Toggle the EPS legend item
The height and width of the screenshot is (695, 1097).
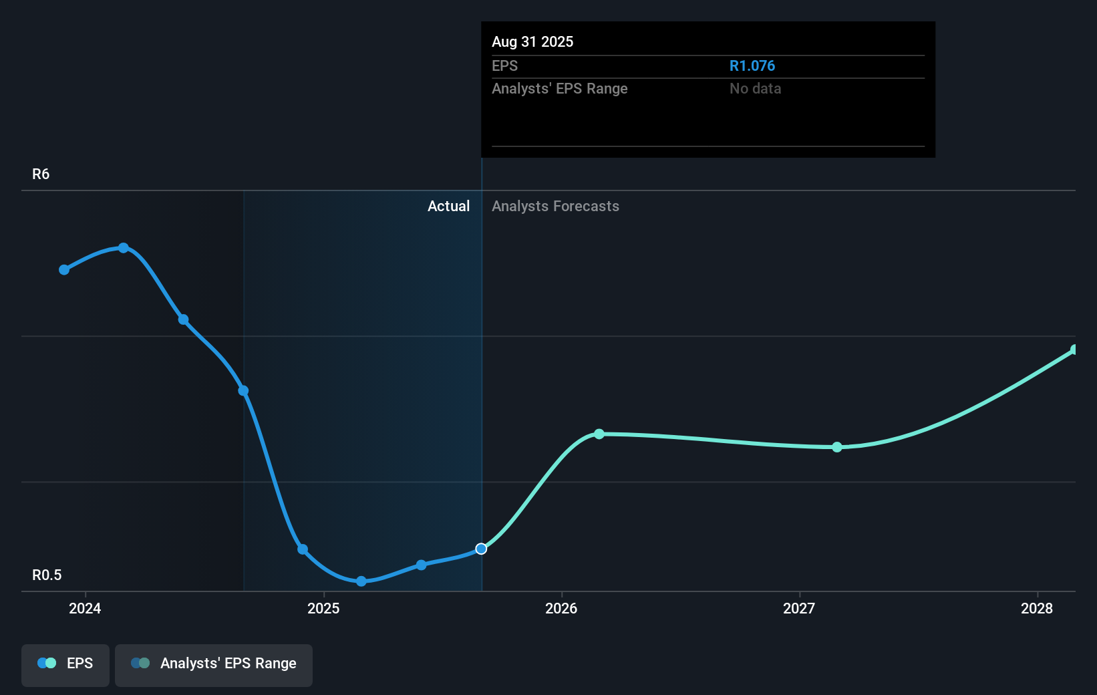click(65, 664)
